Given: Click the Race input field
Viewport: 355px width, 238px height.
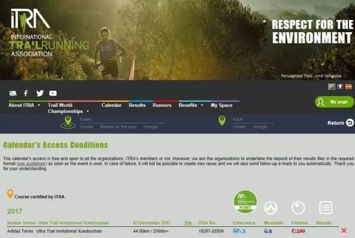Looking at the screenshot, I should pos(254,119).
